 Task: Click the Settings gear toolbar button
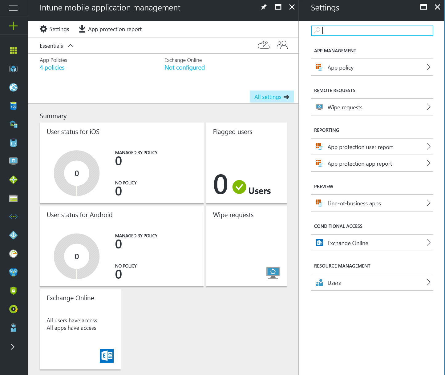pos(55,29)
